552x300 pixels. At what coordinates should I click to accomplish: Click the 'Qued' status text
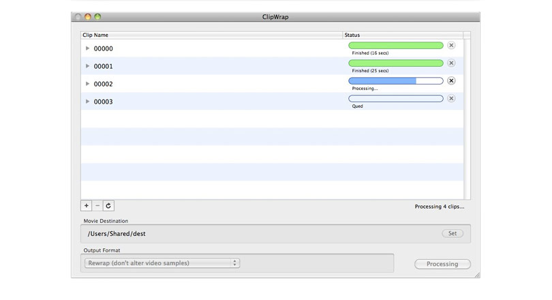[357, 106]
